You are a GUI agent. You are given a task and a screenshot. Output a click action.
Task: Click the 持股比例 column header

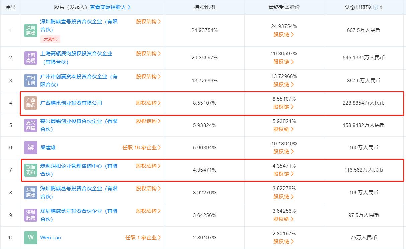click(x=205, y=7)
